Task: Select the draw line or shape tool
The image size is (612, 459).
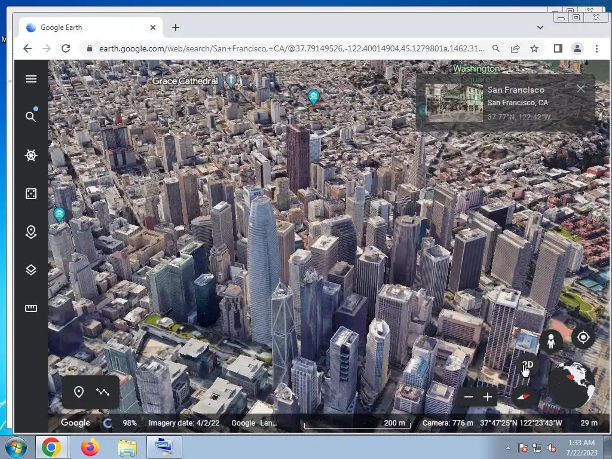Action: pyautogui.click(x=103, y=392)
